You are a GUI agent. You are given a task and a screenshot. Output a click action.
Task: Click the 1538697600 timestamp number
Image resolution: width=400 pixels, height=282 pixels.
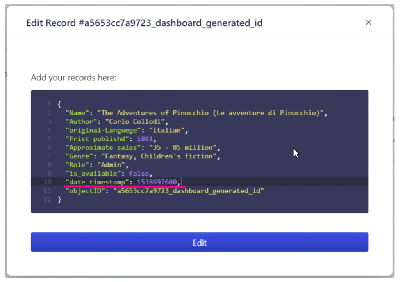click(x=157, y=182)
